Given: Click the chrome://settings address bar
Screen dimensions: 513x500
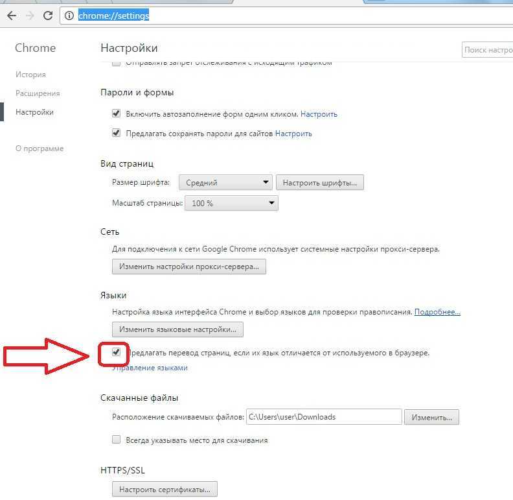Looking at the screenshot, I should pos(286,16).
